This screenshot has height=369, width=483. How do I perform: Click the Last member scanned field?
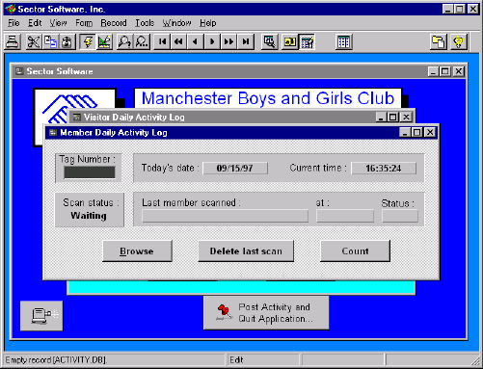(225, 216)
